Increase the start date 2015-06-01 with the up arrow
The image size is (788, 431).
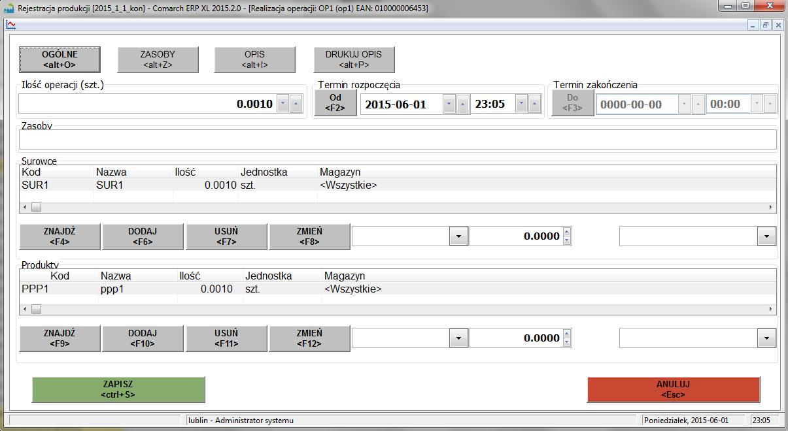coord(463,104)
